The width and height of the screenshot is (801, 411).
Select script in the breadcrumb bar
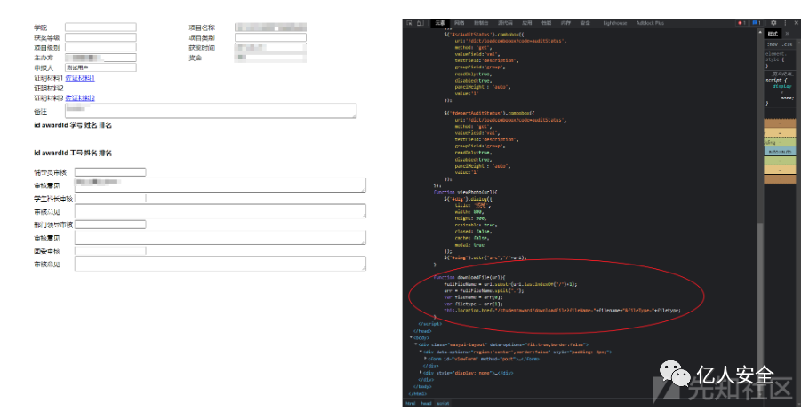click(443, 403)
